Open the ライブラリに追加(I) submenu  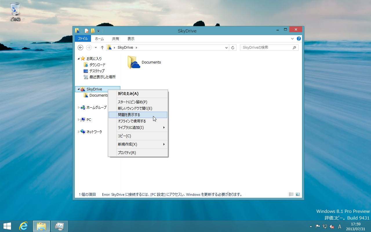[138, 128]
